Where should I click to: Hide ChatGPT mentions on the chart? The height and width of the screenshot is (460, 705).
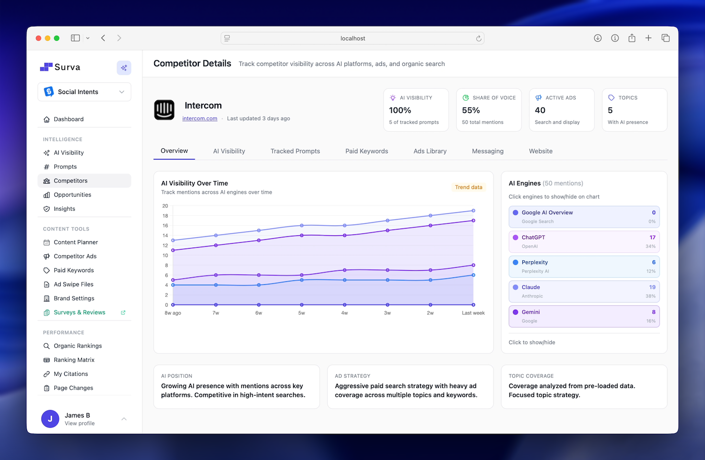click(584, 241)
